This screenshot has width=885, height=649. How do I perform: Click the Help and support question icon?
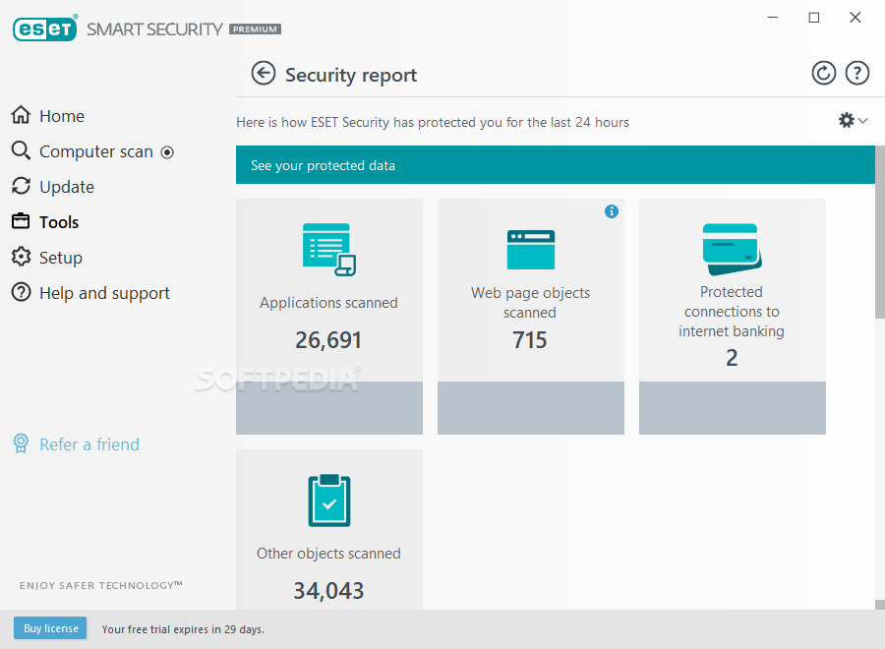coord(21,292)
